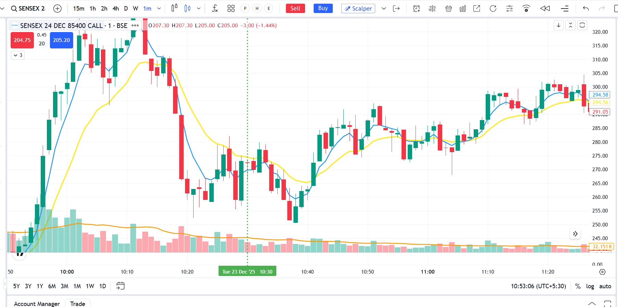Click the reload chart icon
This screenshot has height=307, width=618.
pyautogui.click(x=493, y=9)
